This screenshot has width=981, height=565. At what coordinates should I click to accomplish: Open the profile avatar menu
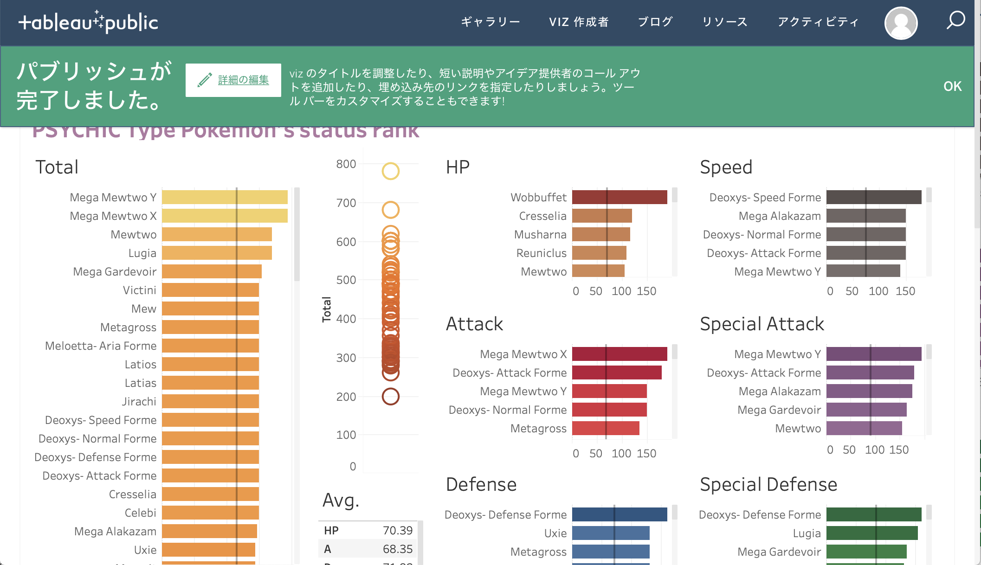(899, 22)
